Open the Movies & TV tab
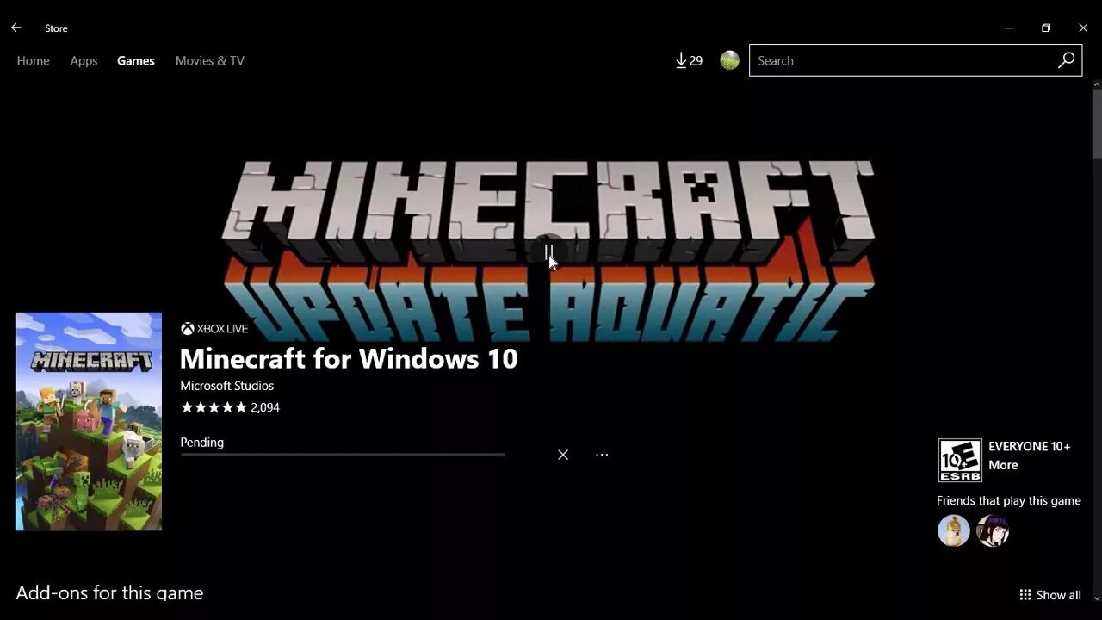Screen dimensions: 1102x620 [x=210, y=60]
